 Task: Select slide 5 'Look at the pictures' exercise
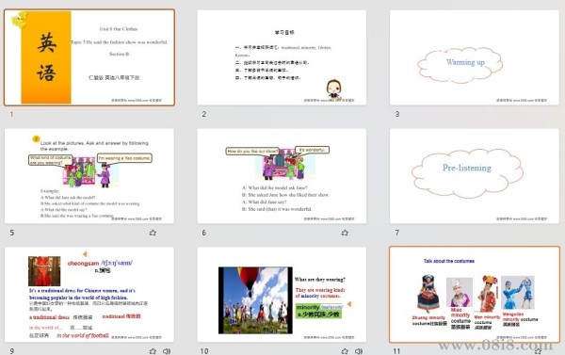point(89,176)
